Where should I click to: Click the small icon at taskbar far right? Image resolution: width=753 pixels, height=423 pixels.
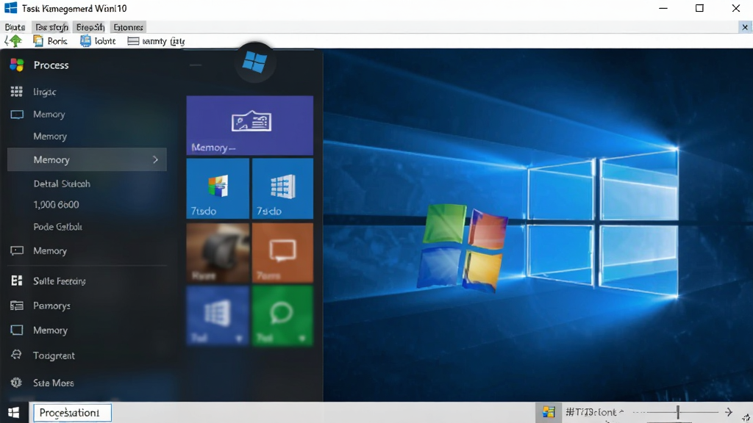[746, 418]
